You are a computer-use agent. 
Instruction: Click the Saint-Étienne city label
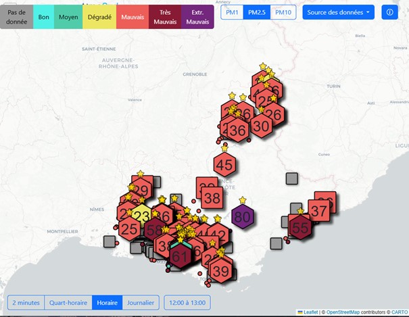99,49
